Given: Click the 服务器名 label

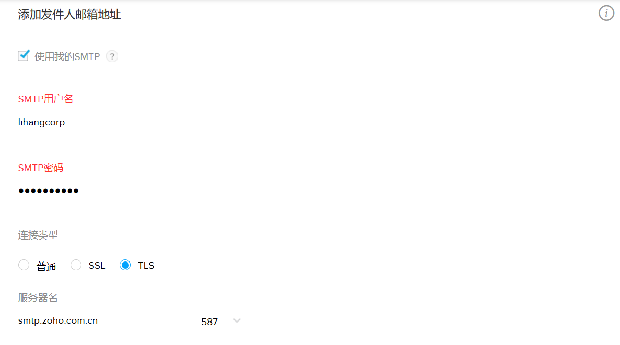Looking at the screenshot, I should pyautogui.click(x=38, y=298).
